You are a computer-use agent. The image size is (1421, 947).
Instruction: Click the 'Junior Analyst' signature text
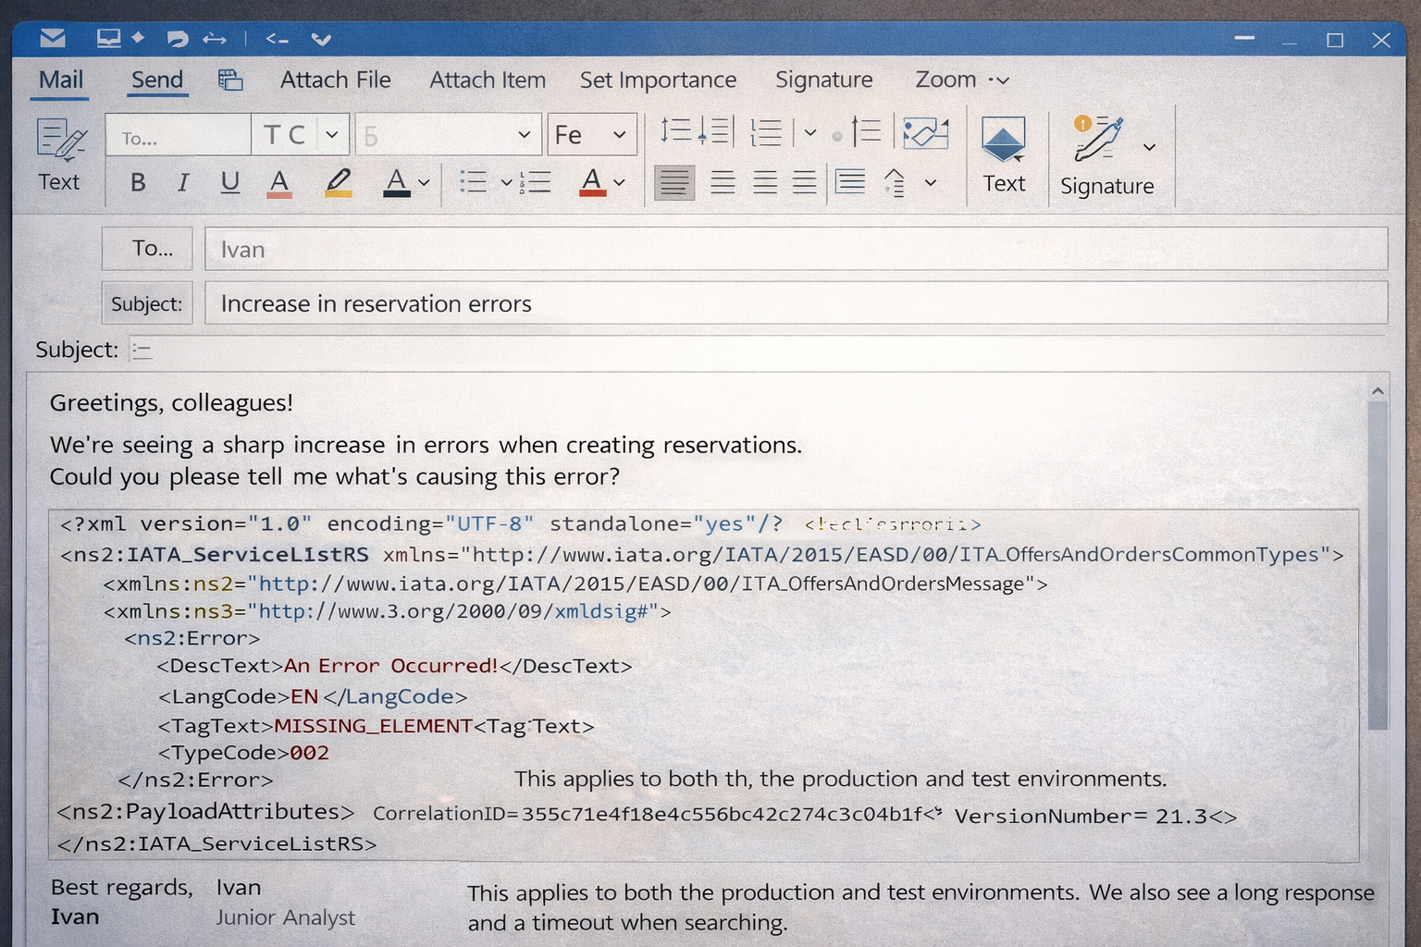[x=286, y=917]
